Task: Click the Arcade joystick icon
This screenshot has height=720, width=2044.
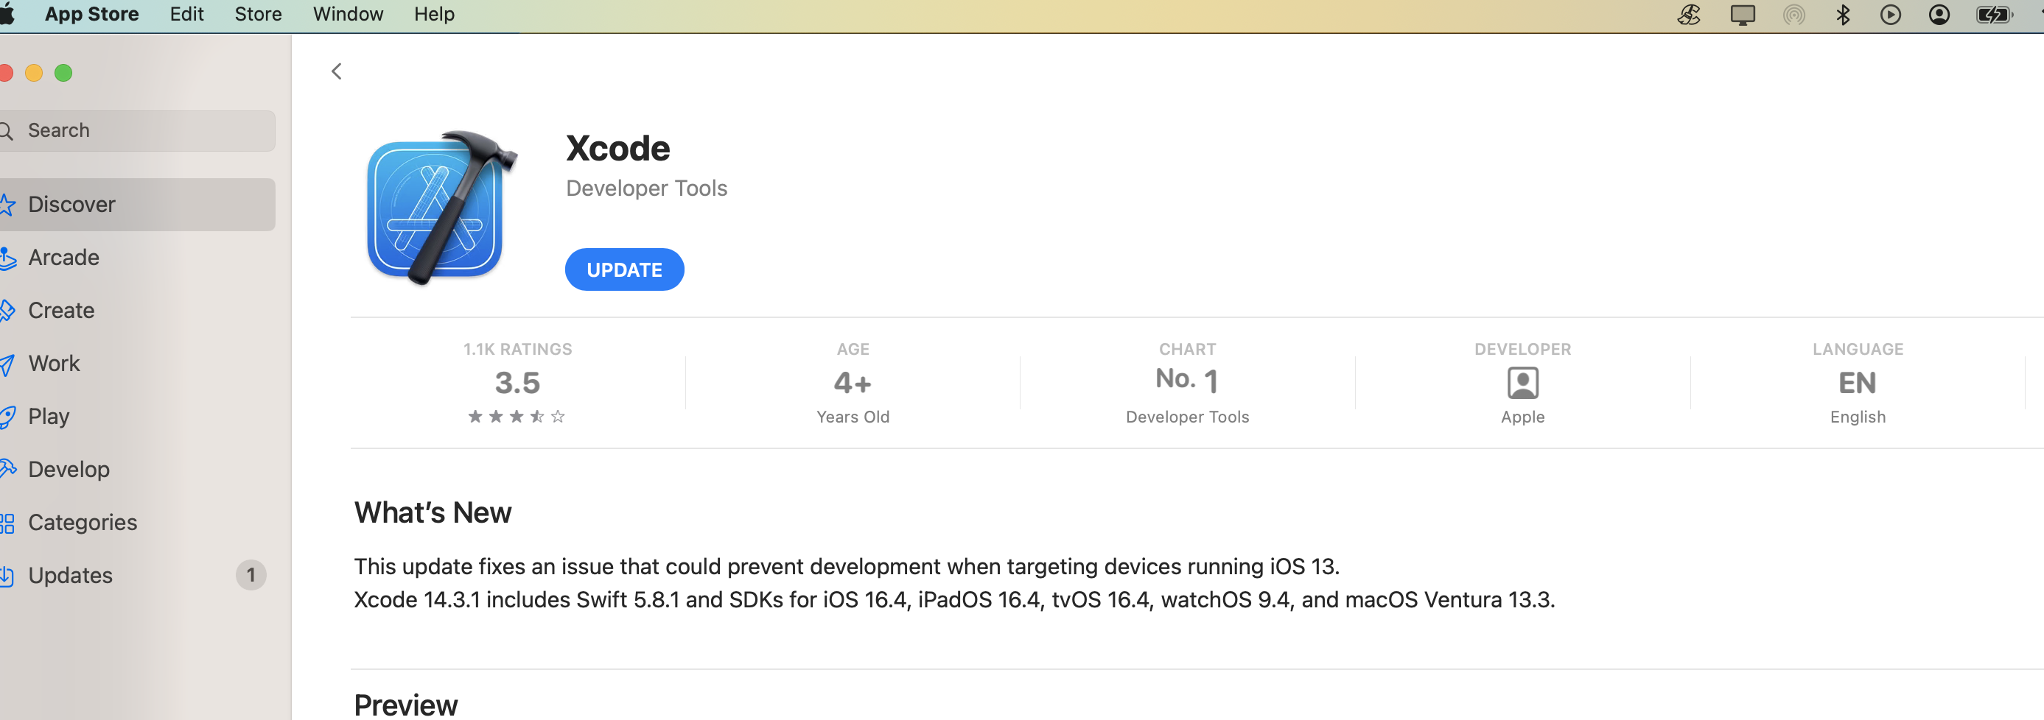Action: click(x=7, y=258)
